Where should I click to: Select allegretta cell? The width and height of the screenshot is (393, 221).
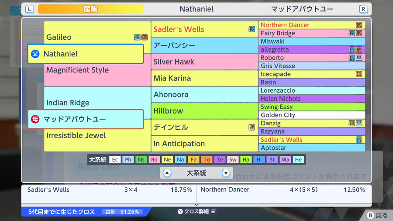[312, 50]
